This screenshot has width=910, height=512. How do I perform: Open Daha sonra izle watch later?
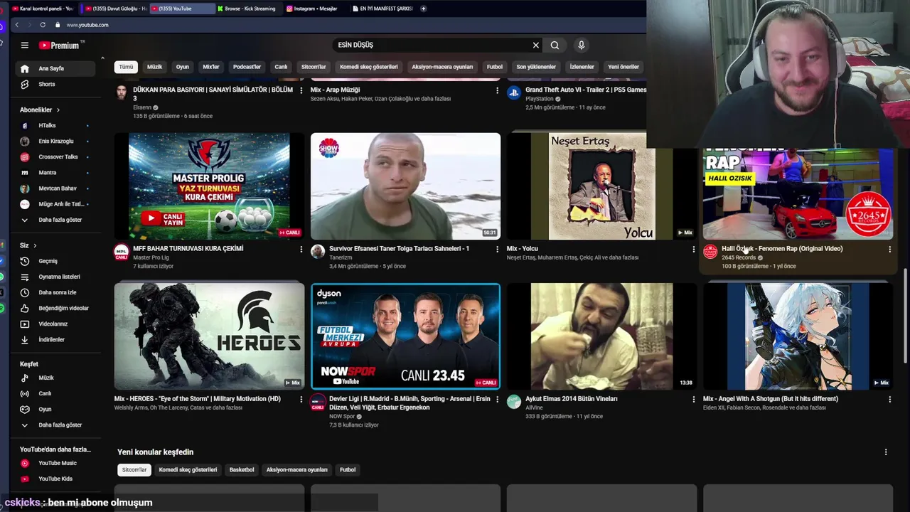pyautogui.click(x=55, y=292)
